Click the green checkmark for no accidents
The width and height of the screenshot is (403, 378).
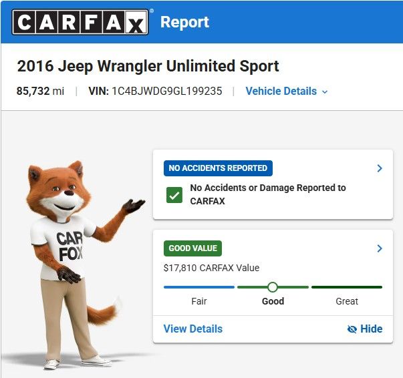174,195
